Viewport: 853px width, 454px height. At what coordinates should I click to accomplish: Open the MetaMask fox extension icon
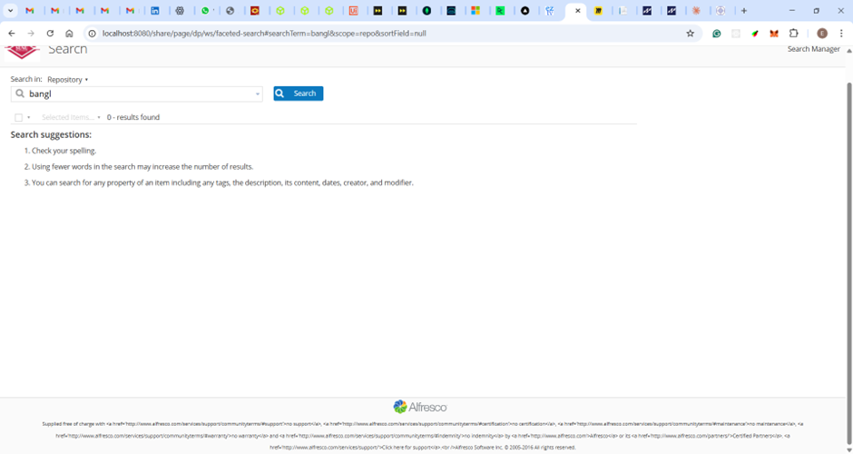[773, 34]
